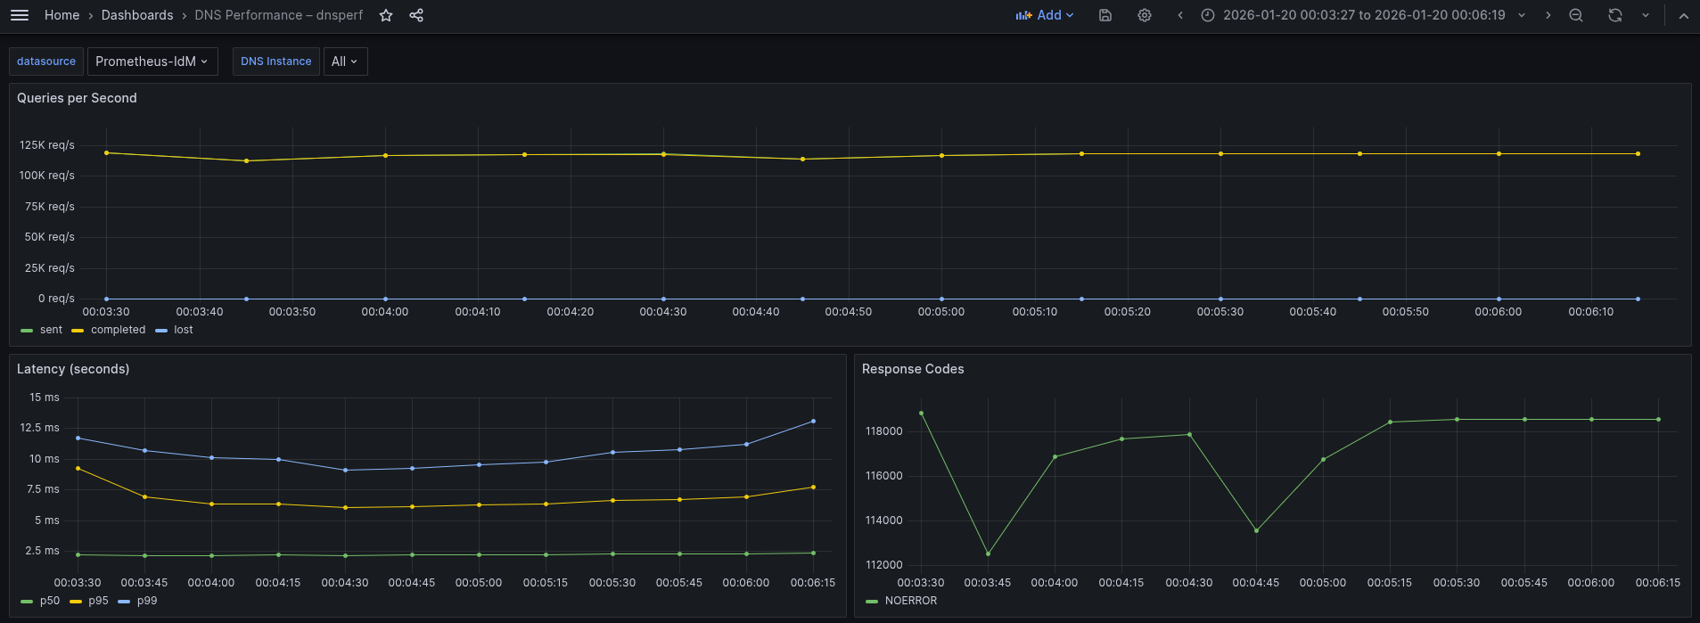Save the dashboard with disk icon
This screenshot has height=623, width=1700.
(1105, 15)
